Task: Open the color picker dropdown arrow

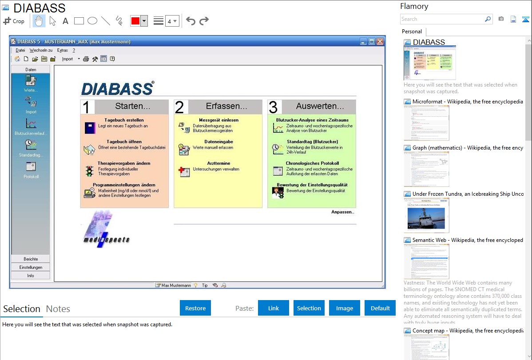Action: pos(144,21)
